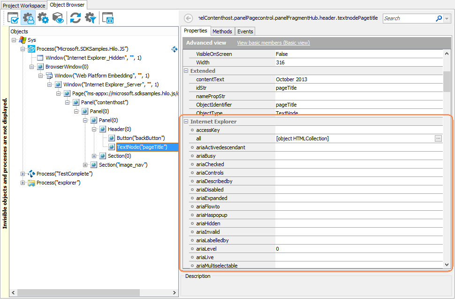Collapse the Internet Explorer property category

tap(185, 121)
